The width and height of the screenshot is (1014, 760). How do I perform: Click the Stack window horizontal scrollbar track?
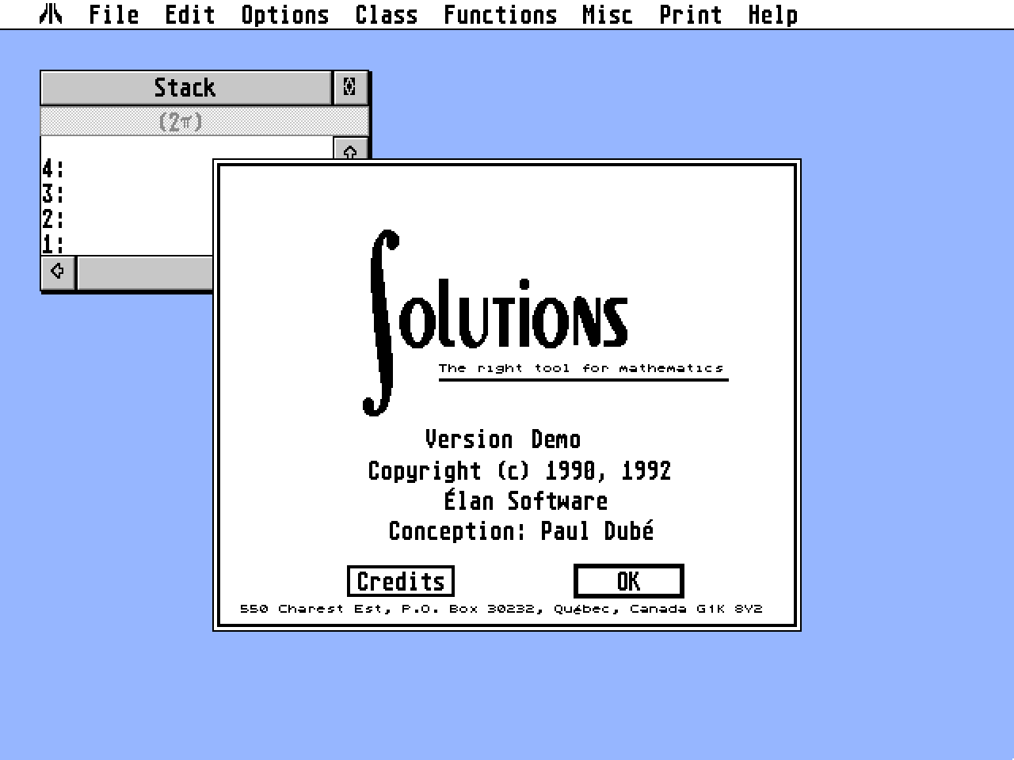146,272
